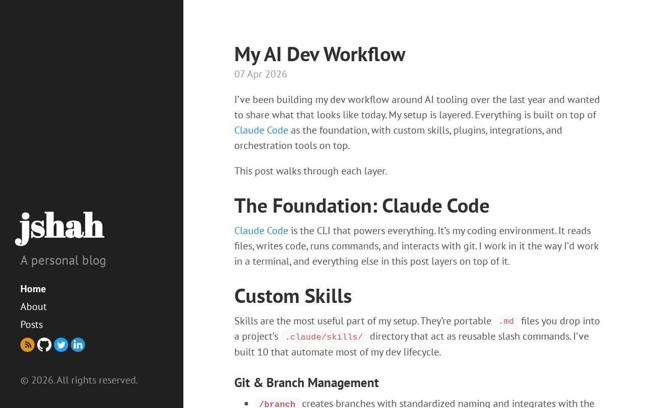Screen dimensions: 652x408
Task: Click the /branch inline code text
Action: (277, 404)
